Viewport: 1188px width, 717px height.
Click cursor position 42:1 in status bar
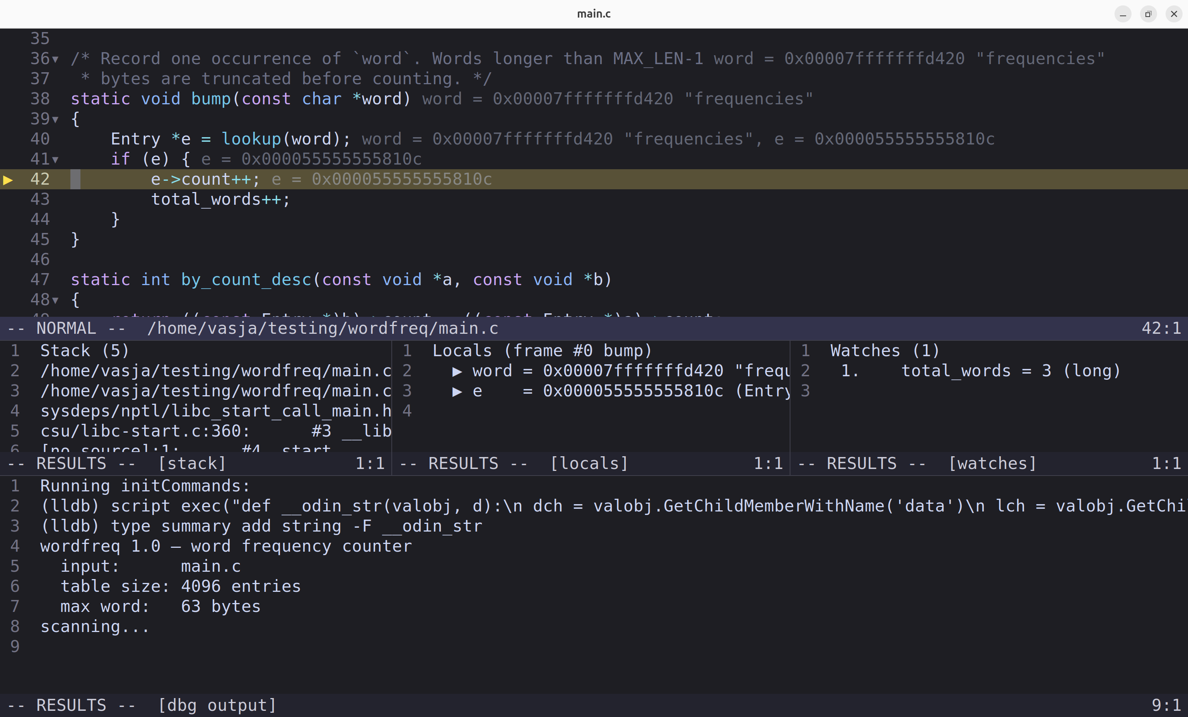coord(1161,329)
